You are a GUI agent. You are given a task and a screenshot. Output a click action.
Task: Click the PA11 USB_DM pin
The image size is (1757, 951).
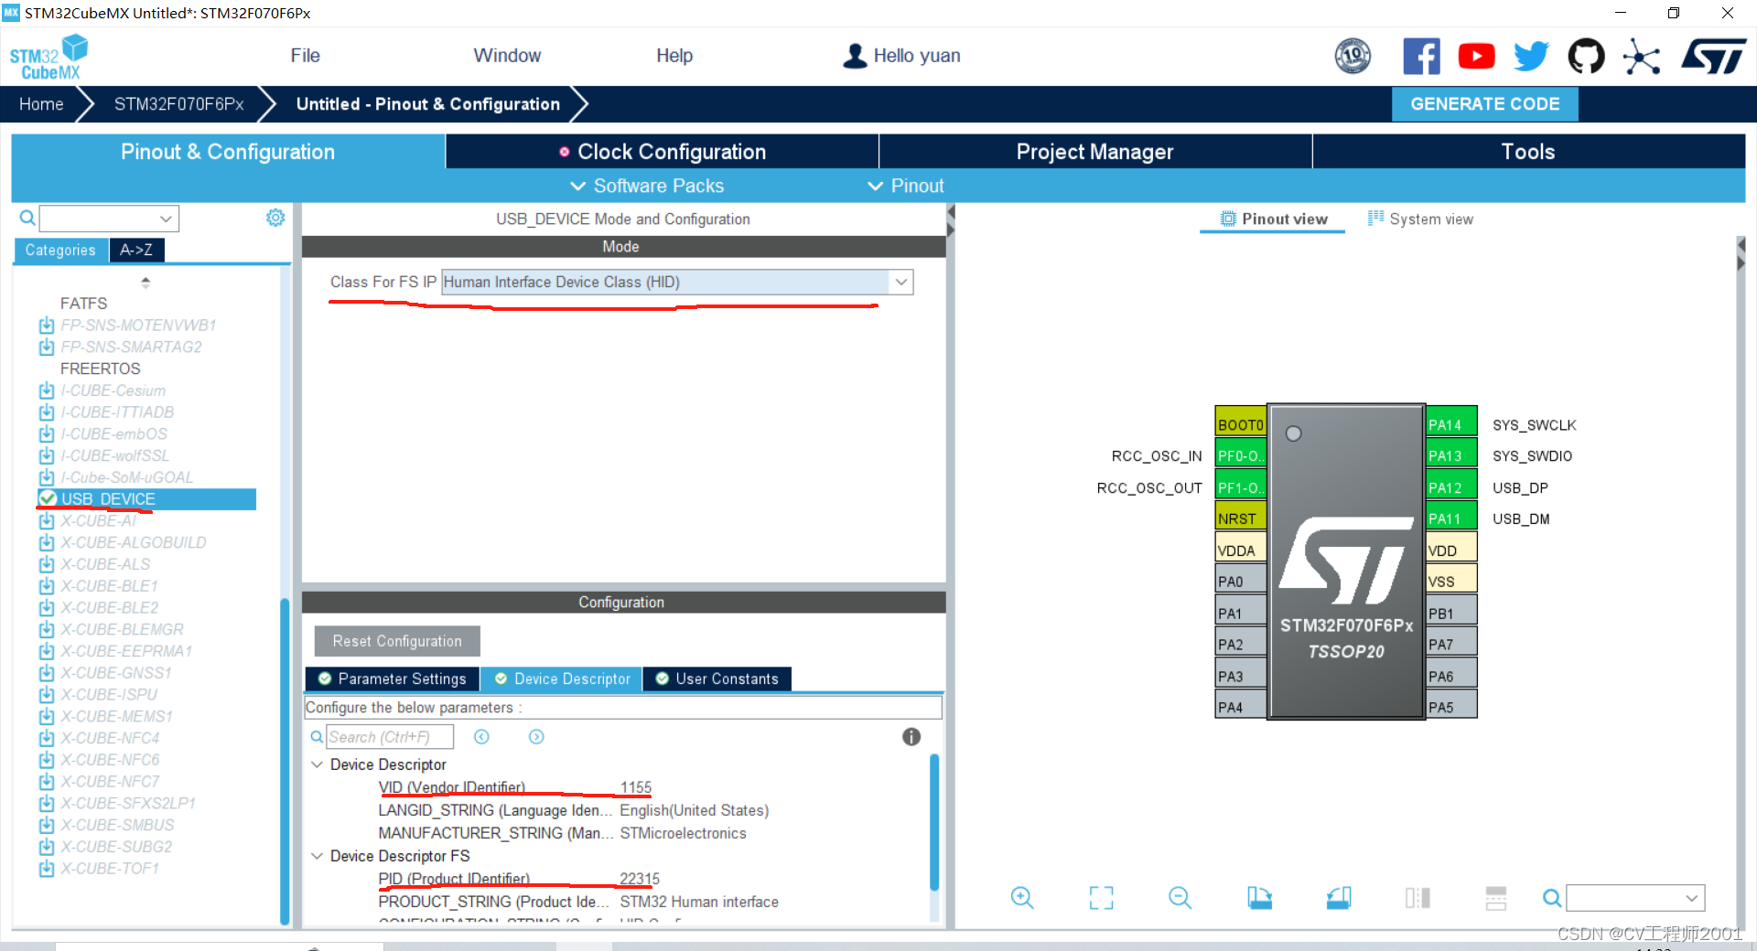[x=1451, y=518]
